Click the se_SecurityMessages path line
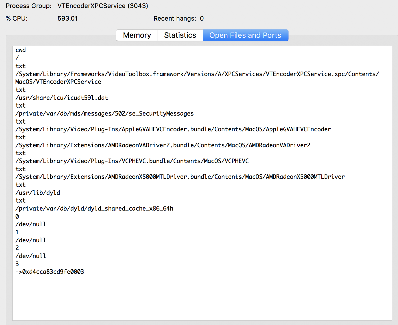This screenshot has height=325, width=398. click(105, 114)
